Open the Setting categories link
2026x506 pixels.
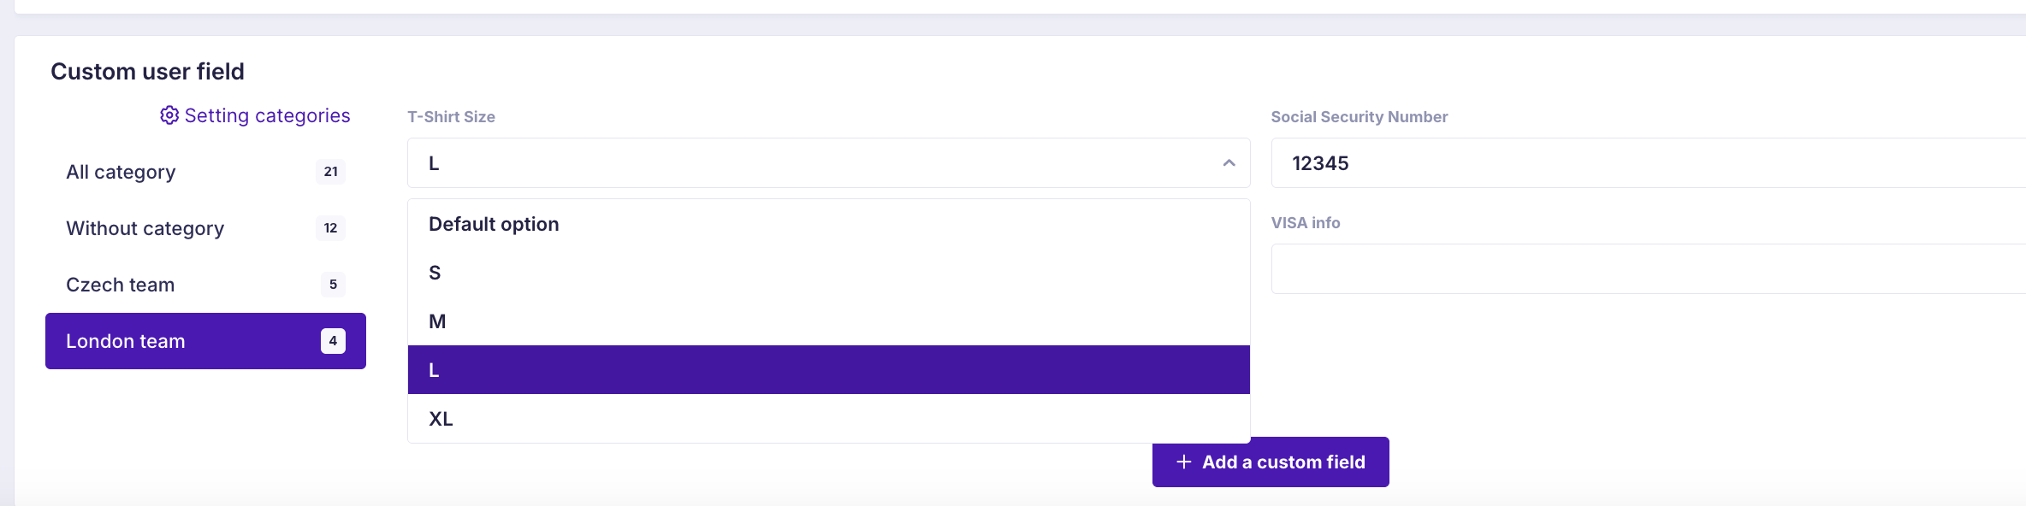coord(255,115)
